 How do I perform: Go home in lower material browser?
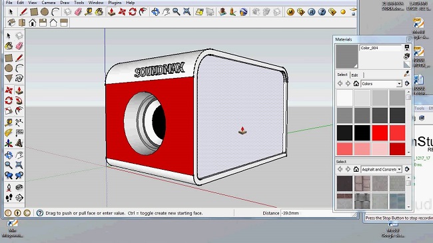click(356, 169)
